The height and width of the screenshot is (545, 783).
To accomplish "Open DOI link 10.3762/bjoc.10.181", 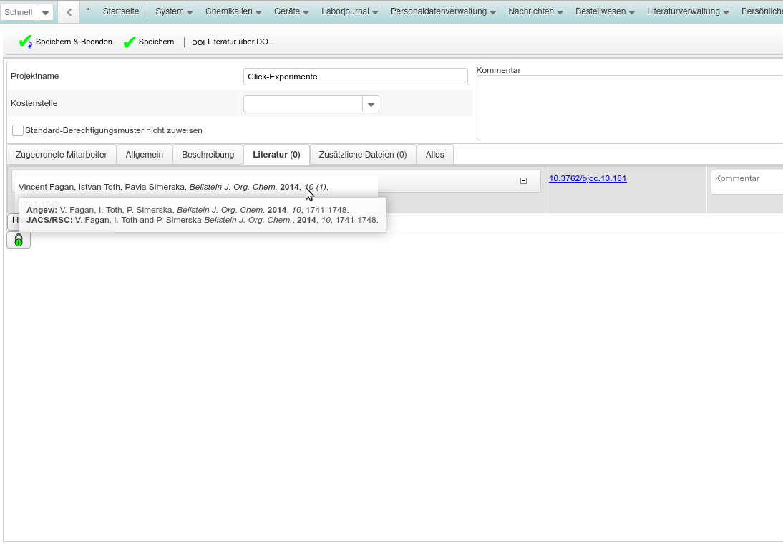I will click(x=588, y=178).
